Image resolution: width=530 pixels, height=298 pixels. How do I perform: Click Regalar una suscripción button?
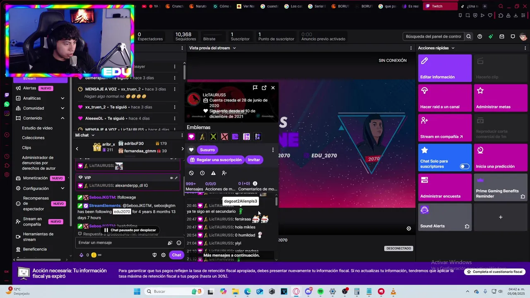(216, 160)
